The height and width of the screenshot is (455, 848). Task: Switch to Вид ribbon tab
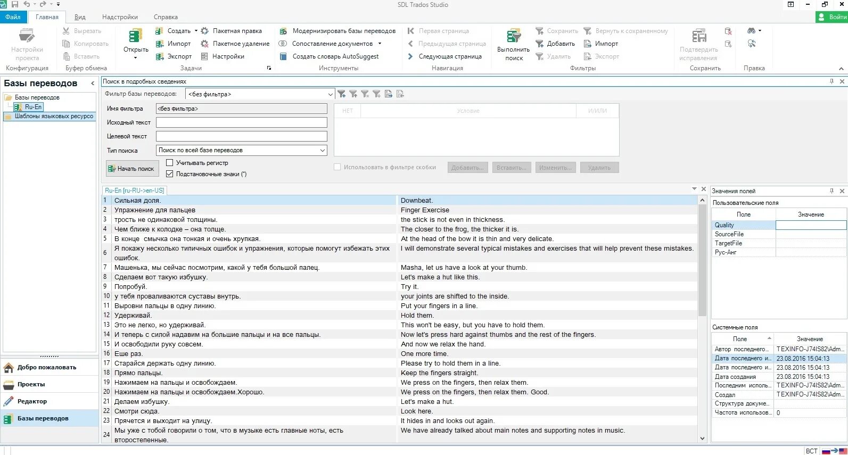tap(80, 17)
